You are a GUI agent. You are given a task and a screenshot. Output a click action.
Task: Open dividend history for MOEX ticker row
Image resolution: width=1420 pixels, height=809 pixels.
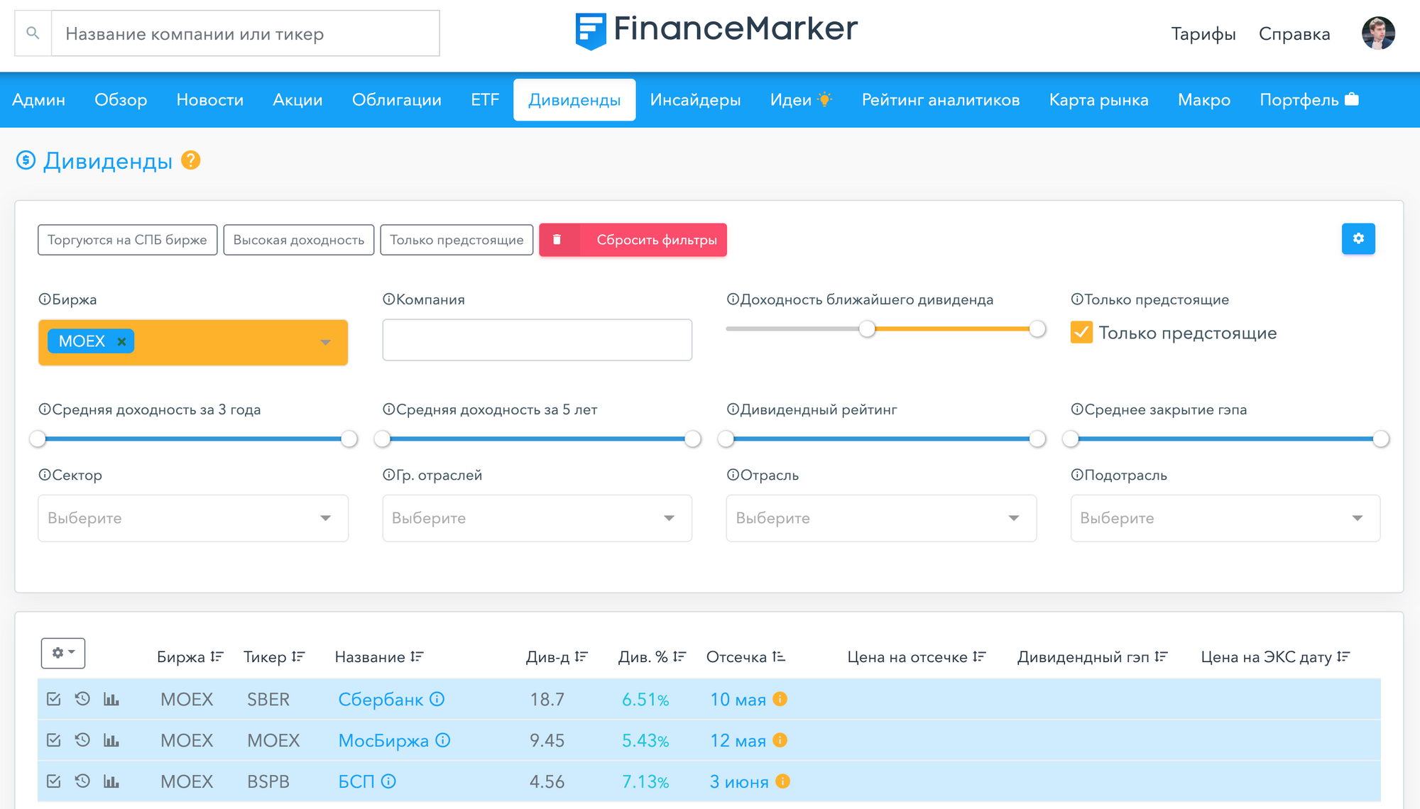click(x=82, y=740)
